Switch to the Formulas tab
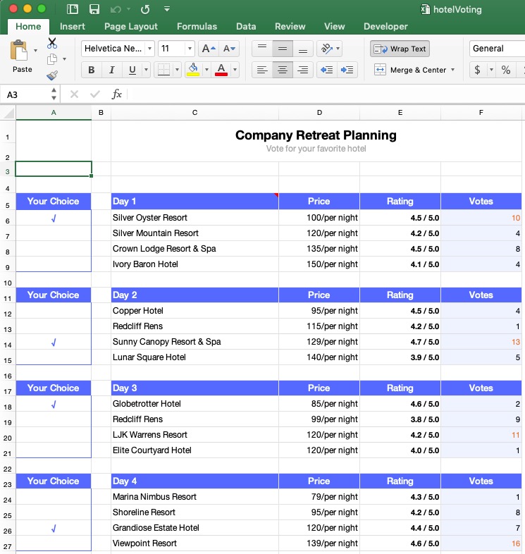This screenshot has height=554, width=525. [x=197, y=26]
